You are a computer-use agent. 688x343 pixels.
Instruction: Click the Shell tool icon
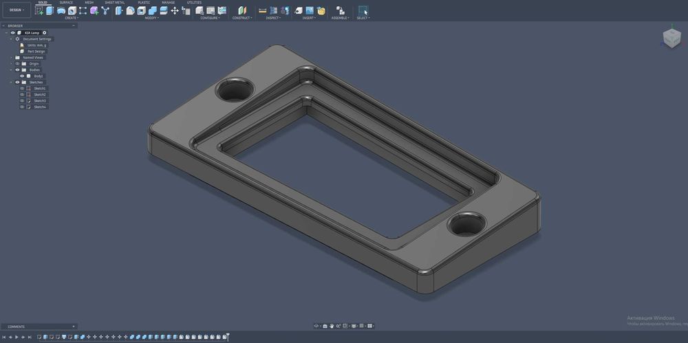coord(141,10)
